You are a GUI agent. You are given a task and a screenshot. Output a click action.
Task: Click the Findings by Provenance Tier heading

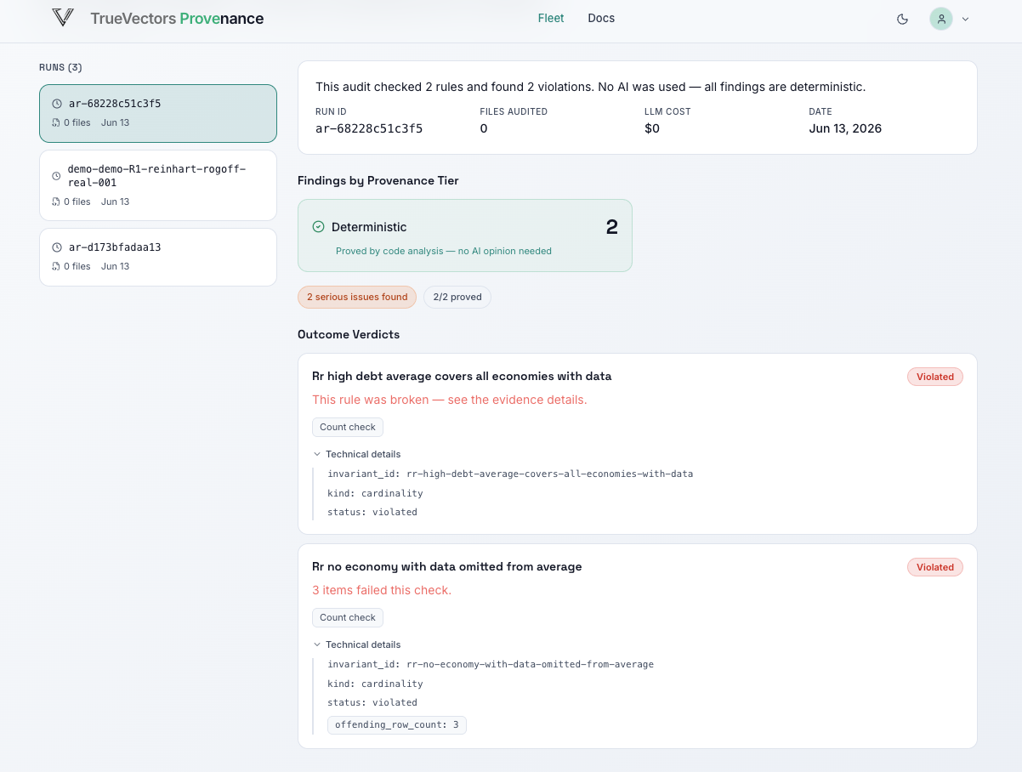tap(378, 180)
